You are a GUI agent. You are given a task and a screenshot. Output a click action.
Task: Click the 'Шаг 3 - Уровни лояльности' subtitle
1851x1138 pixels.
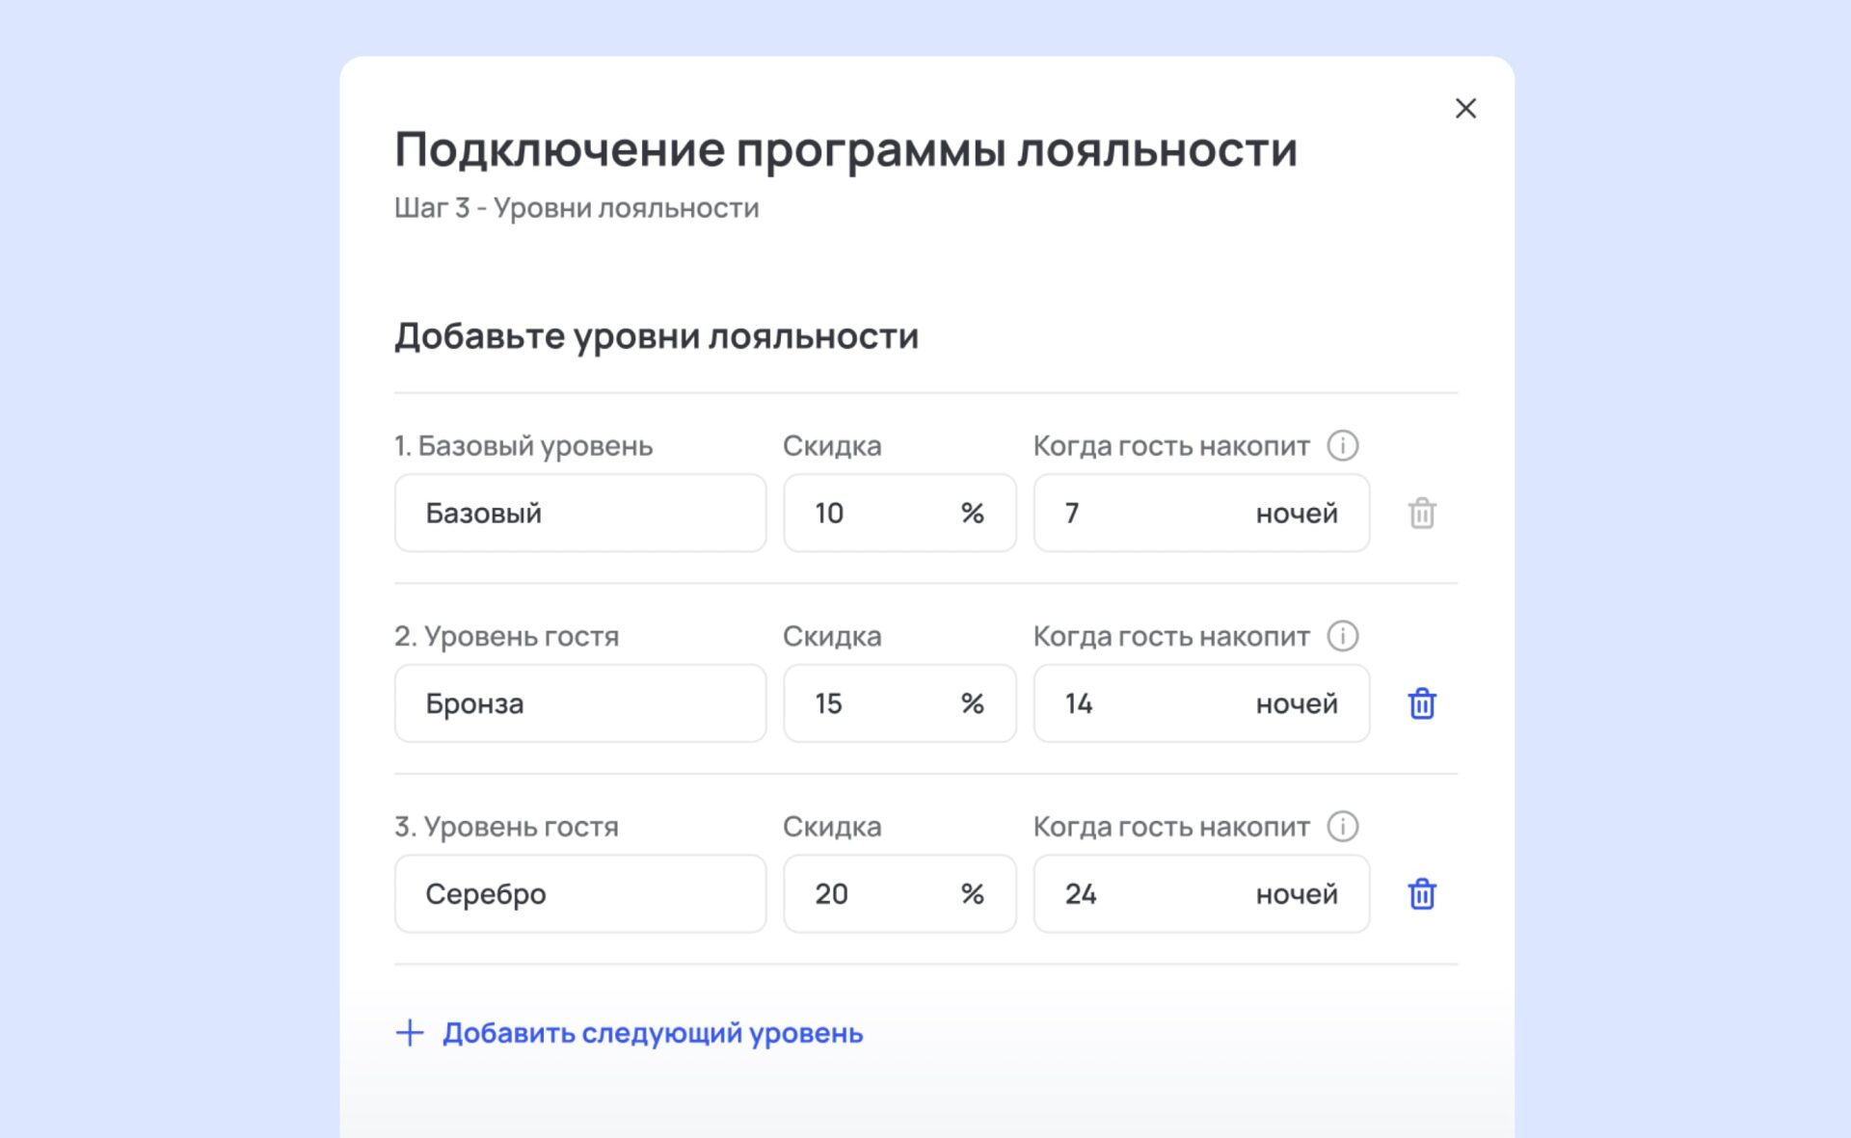tap(577, 208)
